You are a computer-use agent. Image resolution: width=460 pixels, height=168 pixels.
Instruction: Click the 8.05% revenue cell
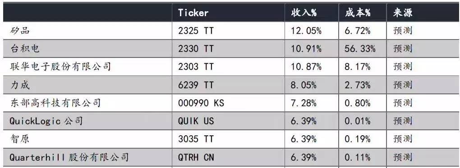coord(304,85)
